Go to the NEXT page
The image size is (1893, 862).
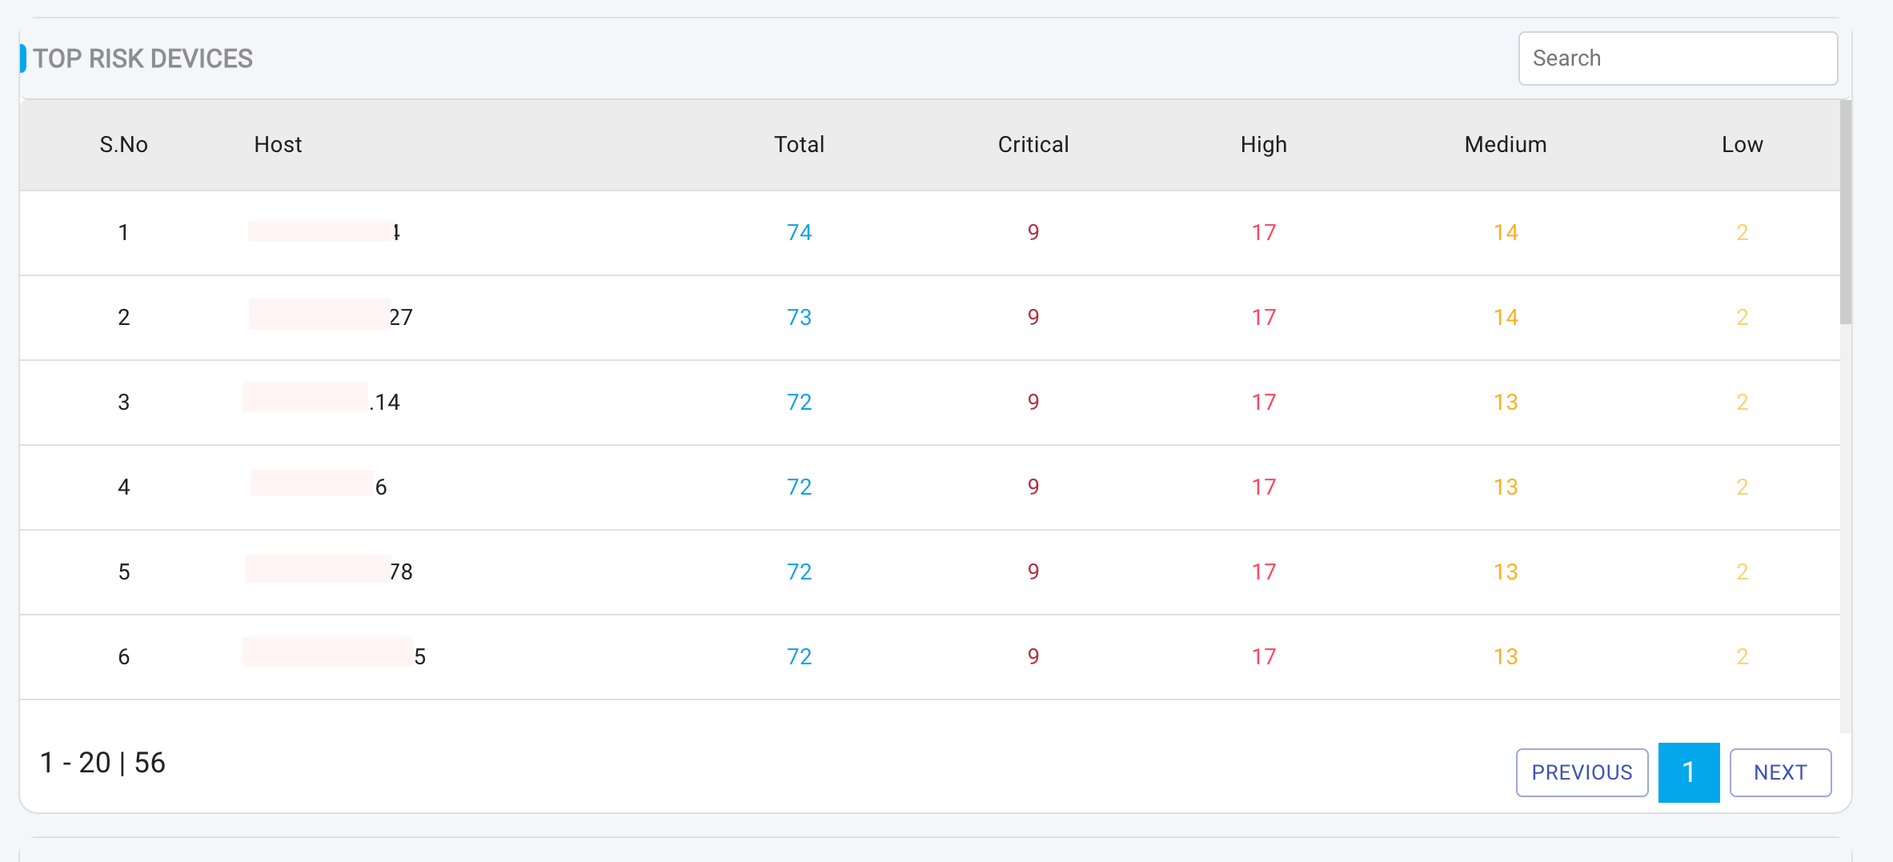click(1779, 772)
